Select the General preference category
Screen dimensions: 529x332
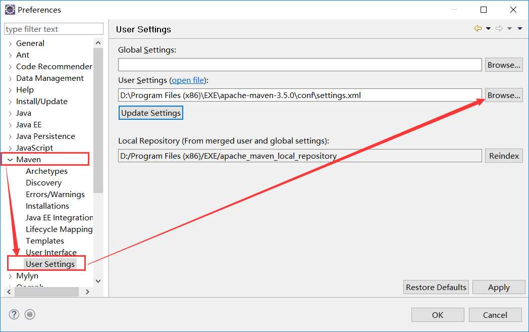pyautogui.click(x=30, y=43)
